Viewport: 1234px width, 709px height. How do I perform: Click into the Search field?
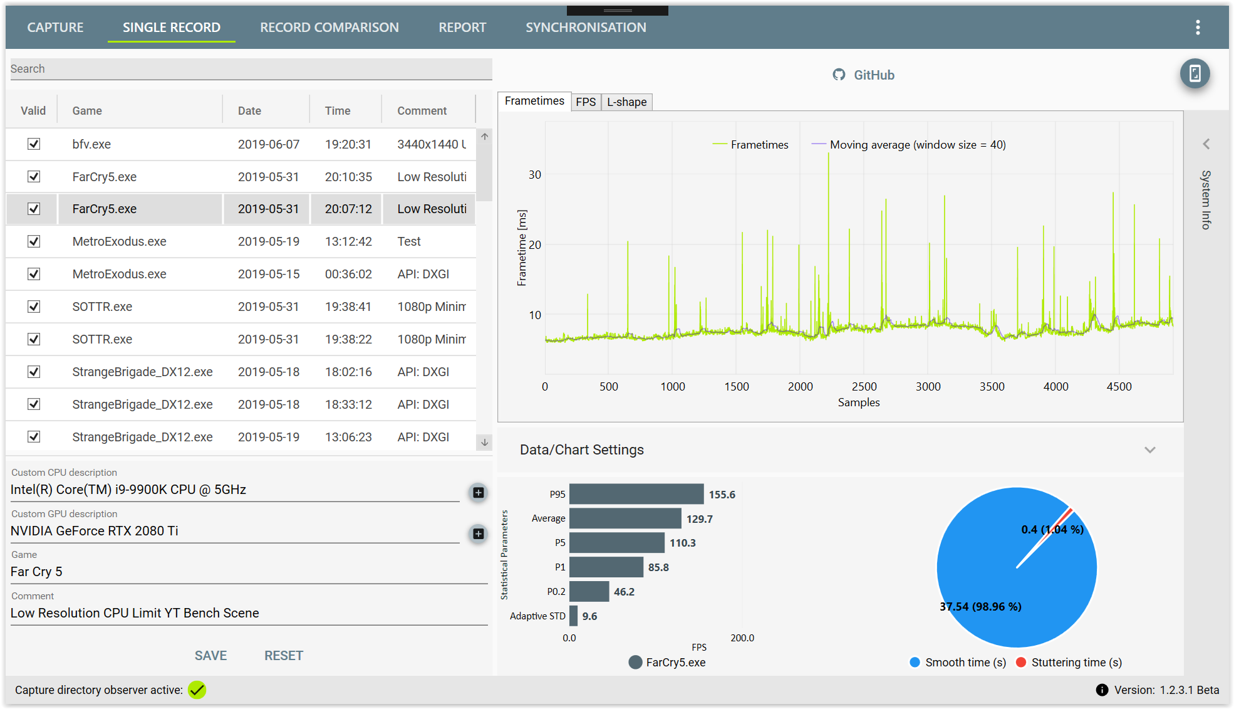coord(251,69)
